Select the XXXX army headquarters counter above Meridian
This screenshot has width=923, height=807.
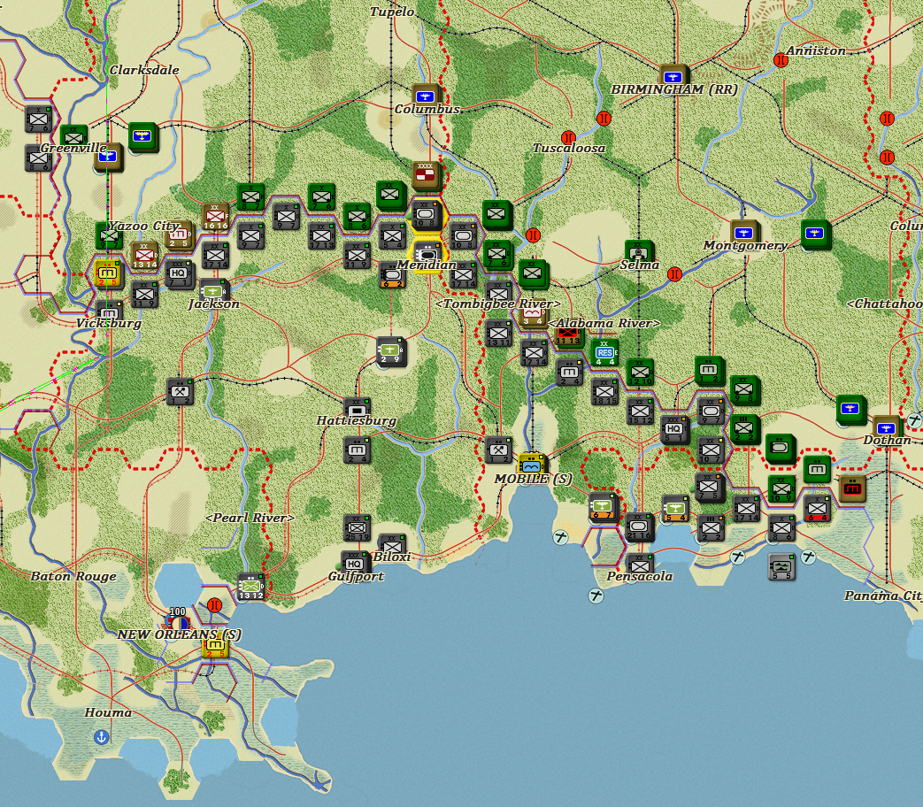(x=427, y=175)
